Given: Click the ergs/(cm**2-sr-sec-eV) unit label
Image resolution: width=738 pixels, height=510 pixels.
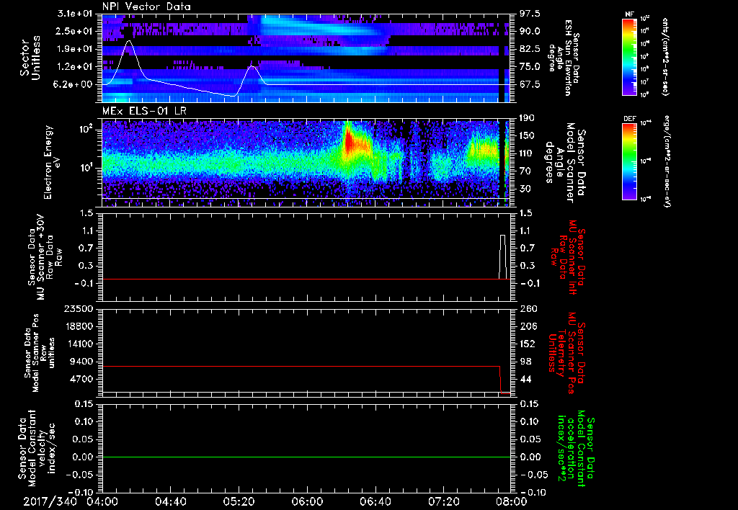Looking at the screenshot, I should tap(667, 161).
